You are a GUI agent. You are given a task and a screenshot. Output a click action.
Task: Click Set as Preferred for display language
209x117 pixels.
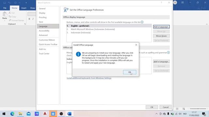[161, 40]
